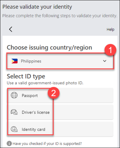Select the Identity card option
The image size is (120, 148).
coord(60,129)
